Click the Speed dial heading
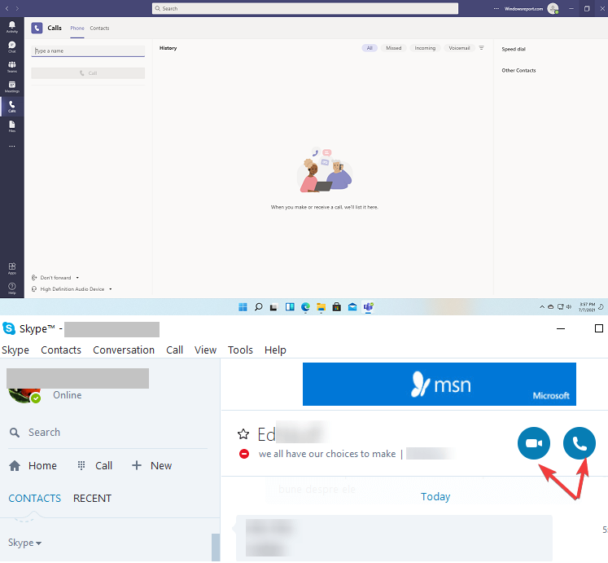Screen dimensions: 608x563 coord(514,49)
